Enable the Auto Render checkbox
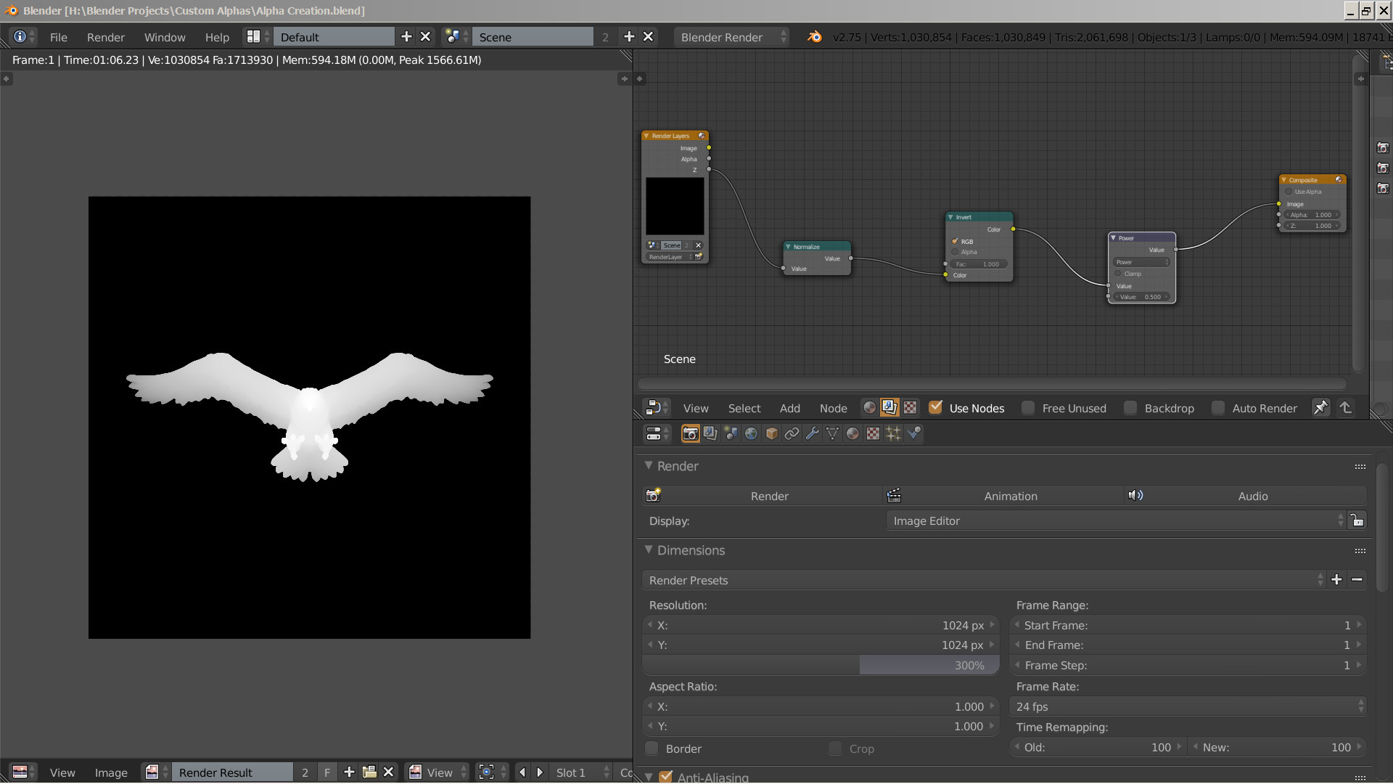Viewport: 1393px width, 784px height. click(1218, 408)
